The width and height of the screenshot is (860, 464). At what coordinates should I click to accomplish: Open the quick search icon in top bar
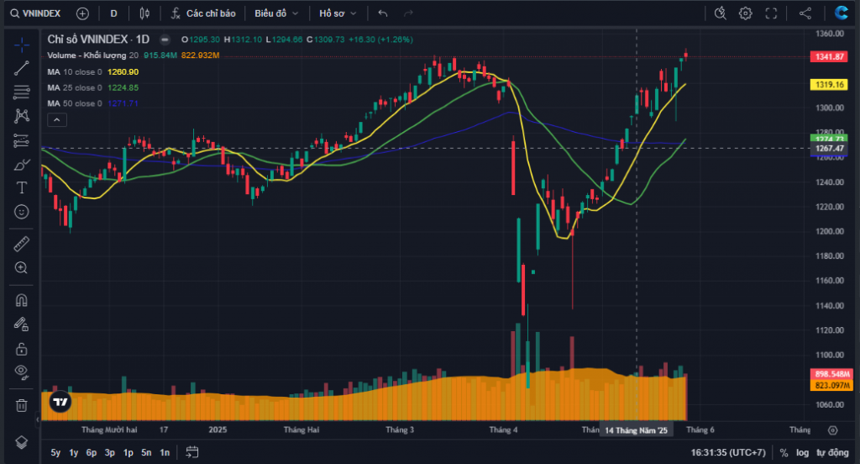click(720, 13)
